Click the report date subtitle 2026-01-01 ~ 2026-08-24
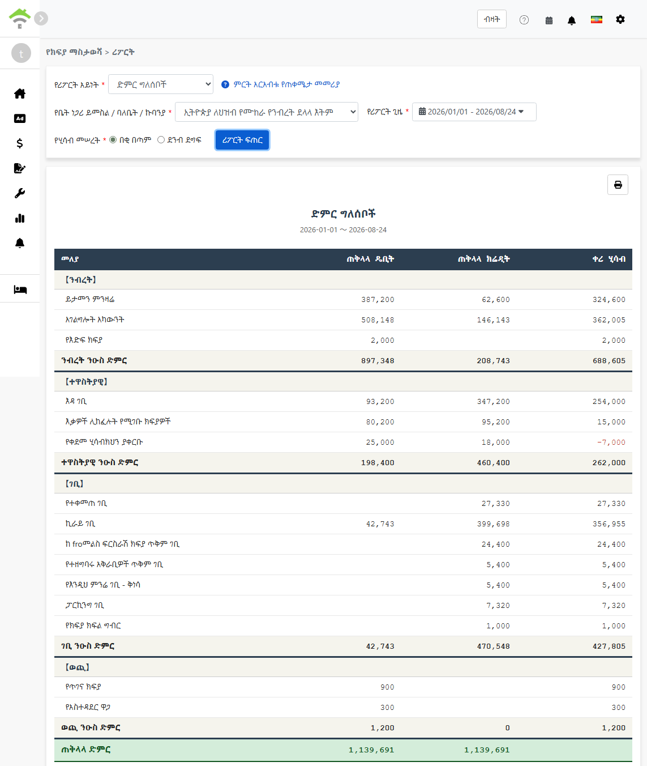The image size is (647, 766). point(343,230)
